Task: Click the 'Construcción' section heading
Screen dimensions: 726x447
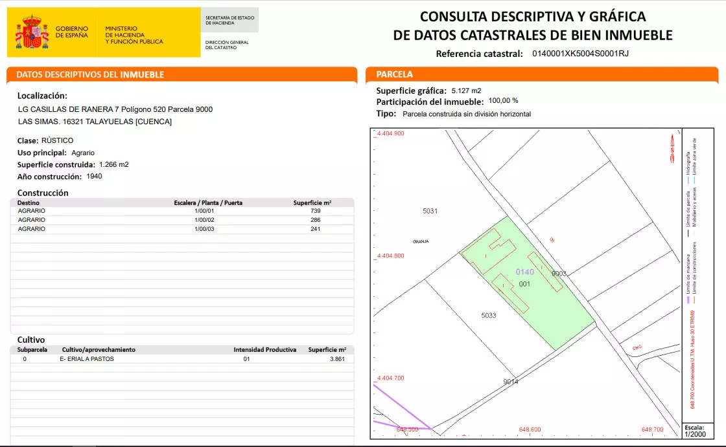Action: click(43, 193)
